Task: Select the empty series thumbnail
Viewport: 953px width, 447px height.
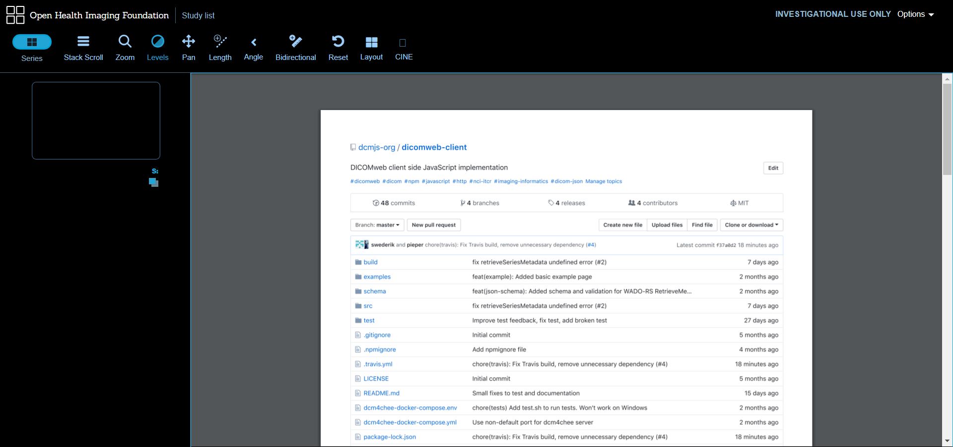Action: click(x=96, y=120)
